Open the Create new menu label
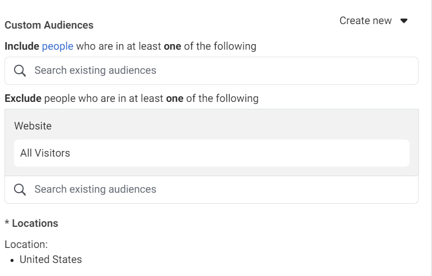 click(x=365, y=21)
